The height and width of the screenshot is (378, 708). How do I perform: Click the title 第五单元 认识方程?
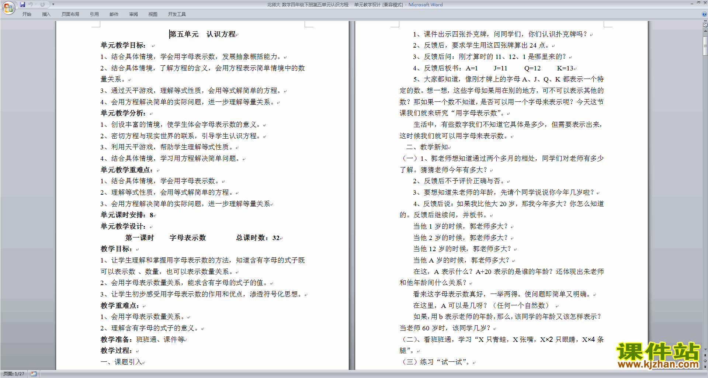point(202,34)
